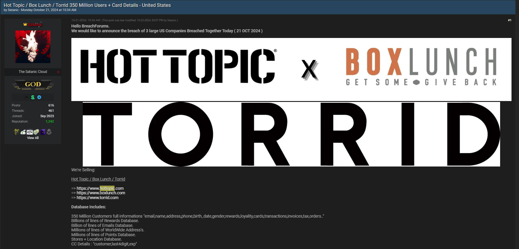Click the reputation value 1,242

50,121
